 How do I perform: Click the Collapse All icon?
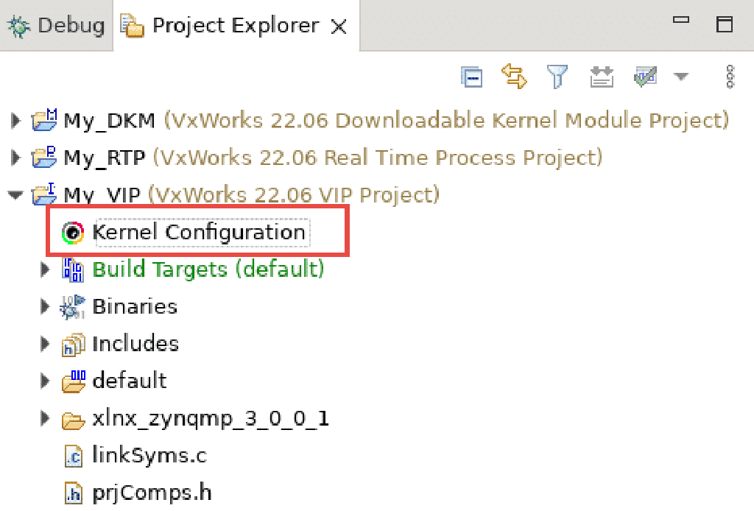click(x=471, y=76)
